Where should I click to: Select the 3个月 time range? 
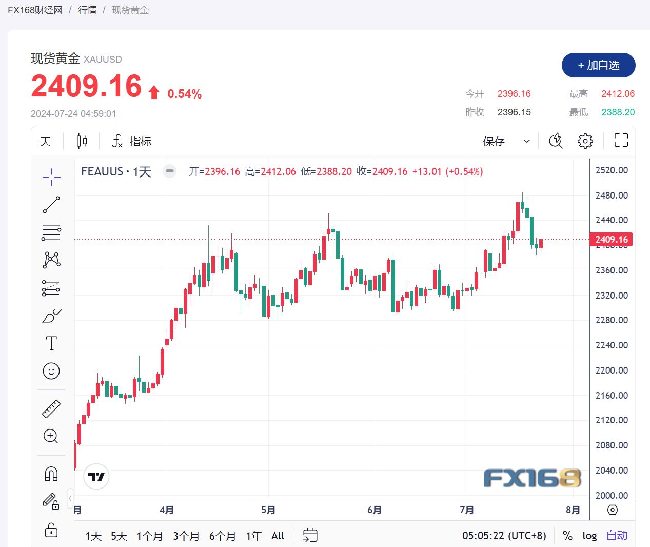tap(186, 536)
